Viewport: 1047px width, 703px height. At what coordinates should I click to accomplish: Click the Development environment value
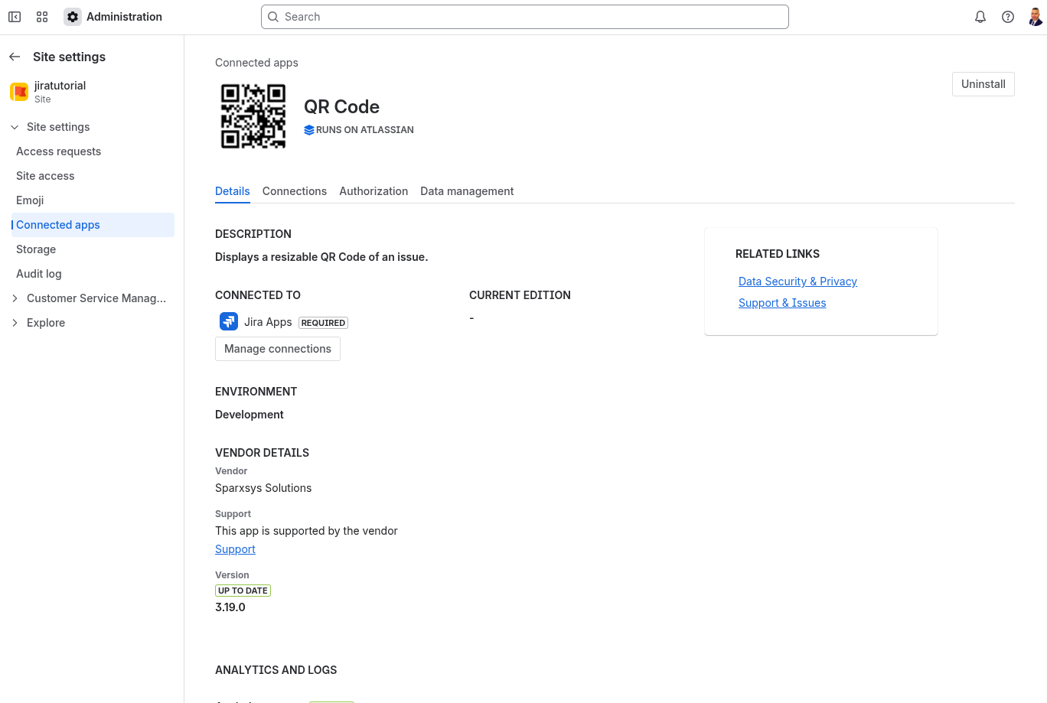point(250,415)
